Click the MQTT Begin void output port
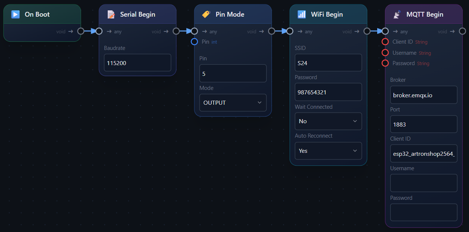The height and width of the screenshot is (232, 469). point(462,31)
